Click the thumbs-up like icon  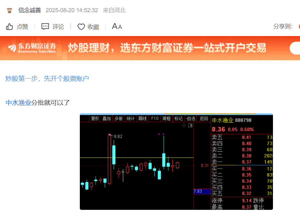pyautogui.click(x=9, y=27)
